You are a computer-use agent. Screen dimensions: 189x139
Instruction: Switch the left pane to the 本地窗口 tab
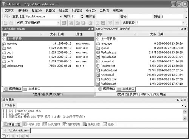(x=32, y=89)
